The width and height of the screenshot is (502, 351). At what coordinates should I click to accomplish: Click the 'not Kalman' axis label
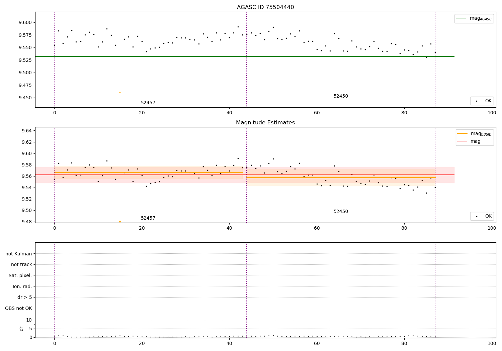tap(19, 254)
